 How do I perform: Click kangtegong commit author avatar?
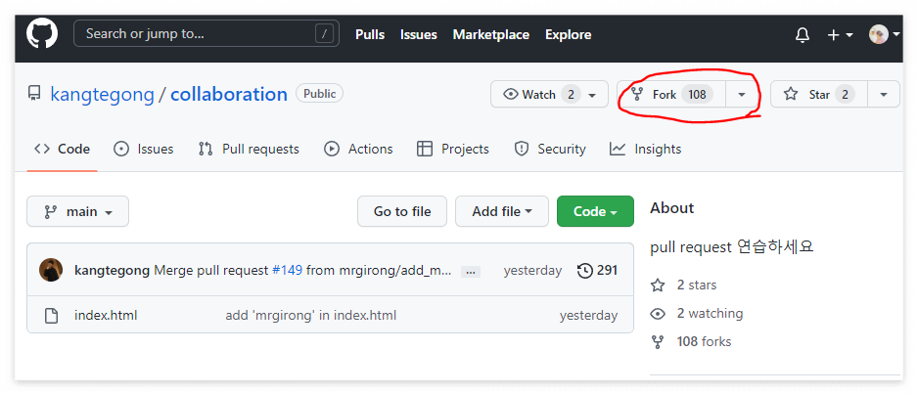click(51, 271)
